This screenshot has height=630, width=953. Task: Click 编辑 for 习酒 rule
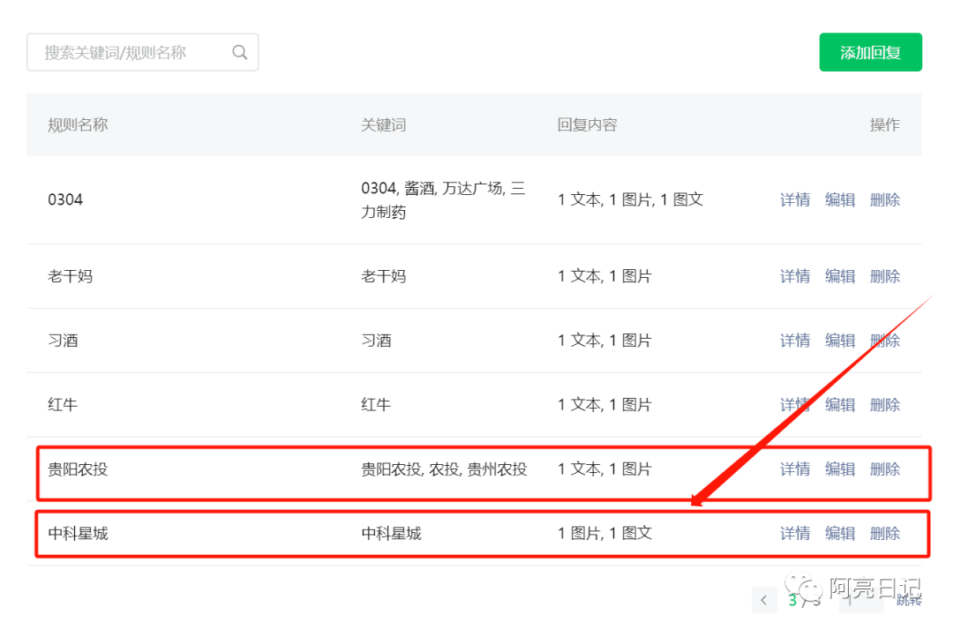[x=840, y=341]
